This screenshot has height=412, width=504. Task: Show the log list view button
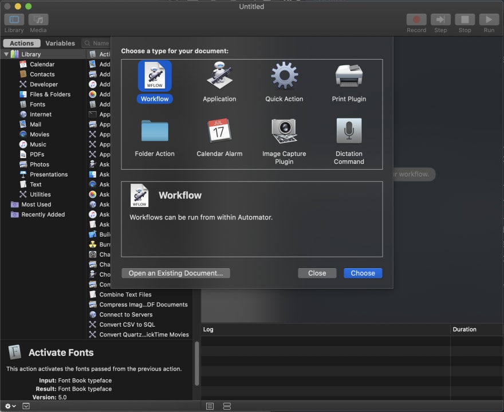click(x=210, y=406)
